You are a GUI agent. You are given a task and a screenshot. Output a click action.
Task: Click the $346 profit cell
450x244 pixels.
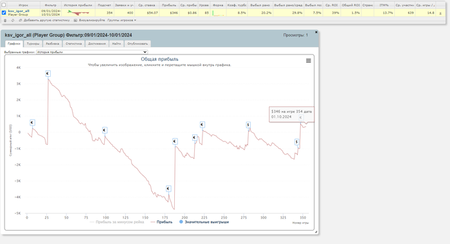point(168,13)
